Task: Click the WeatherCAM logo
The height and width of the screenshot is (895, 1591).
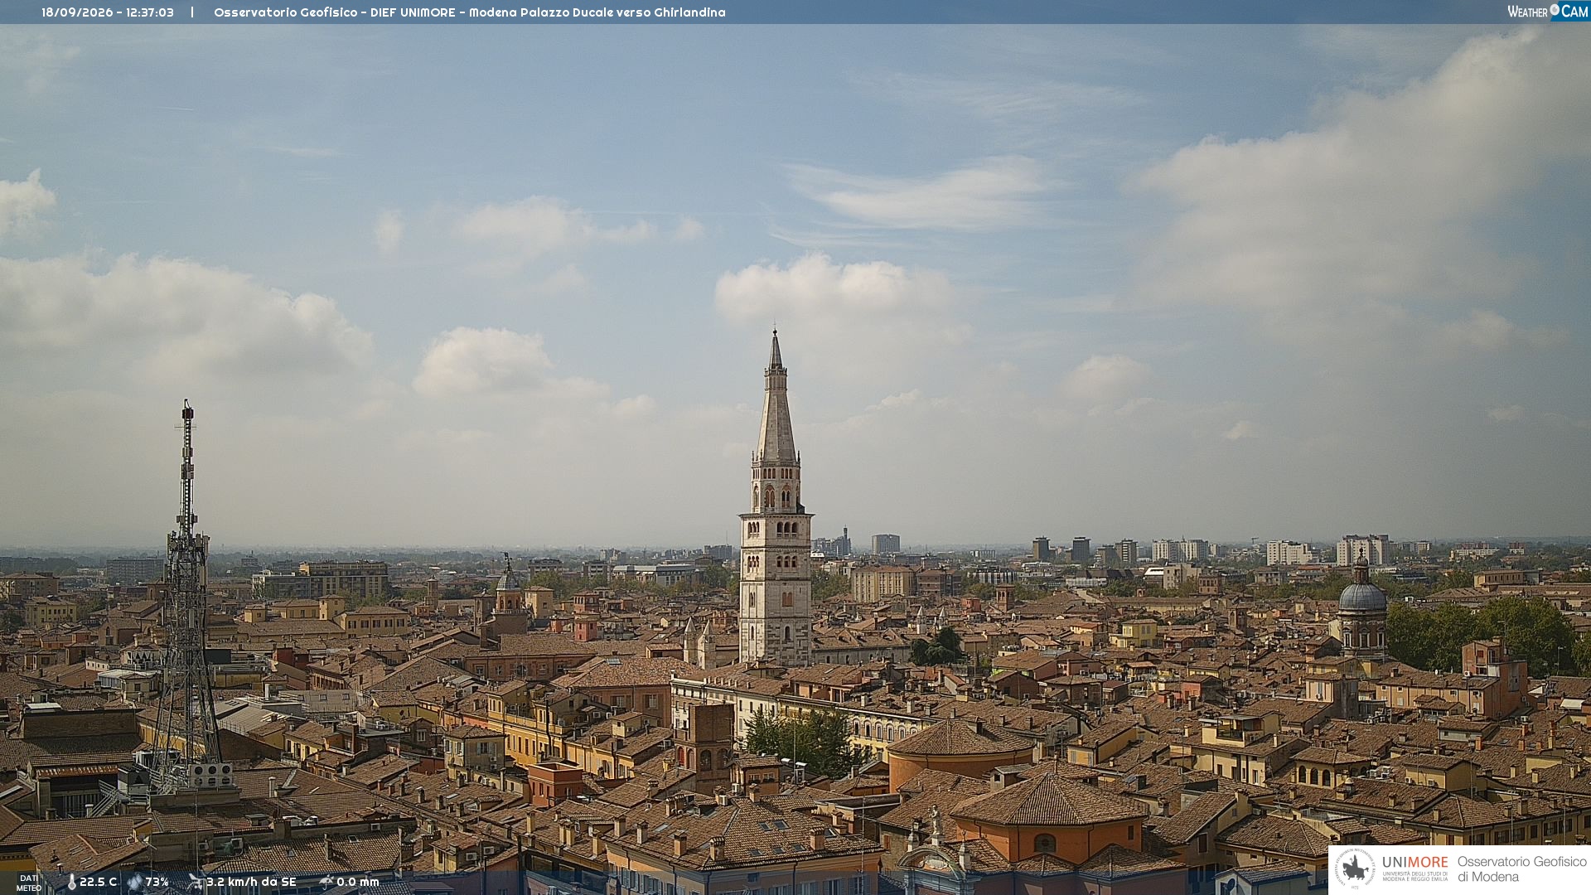Action: coord(1548,12)
